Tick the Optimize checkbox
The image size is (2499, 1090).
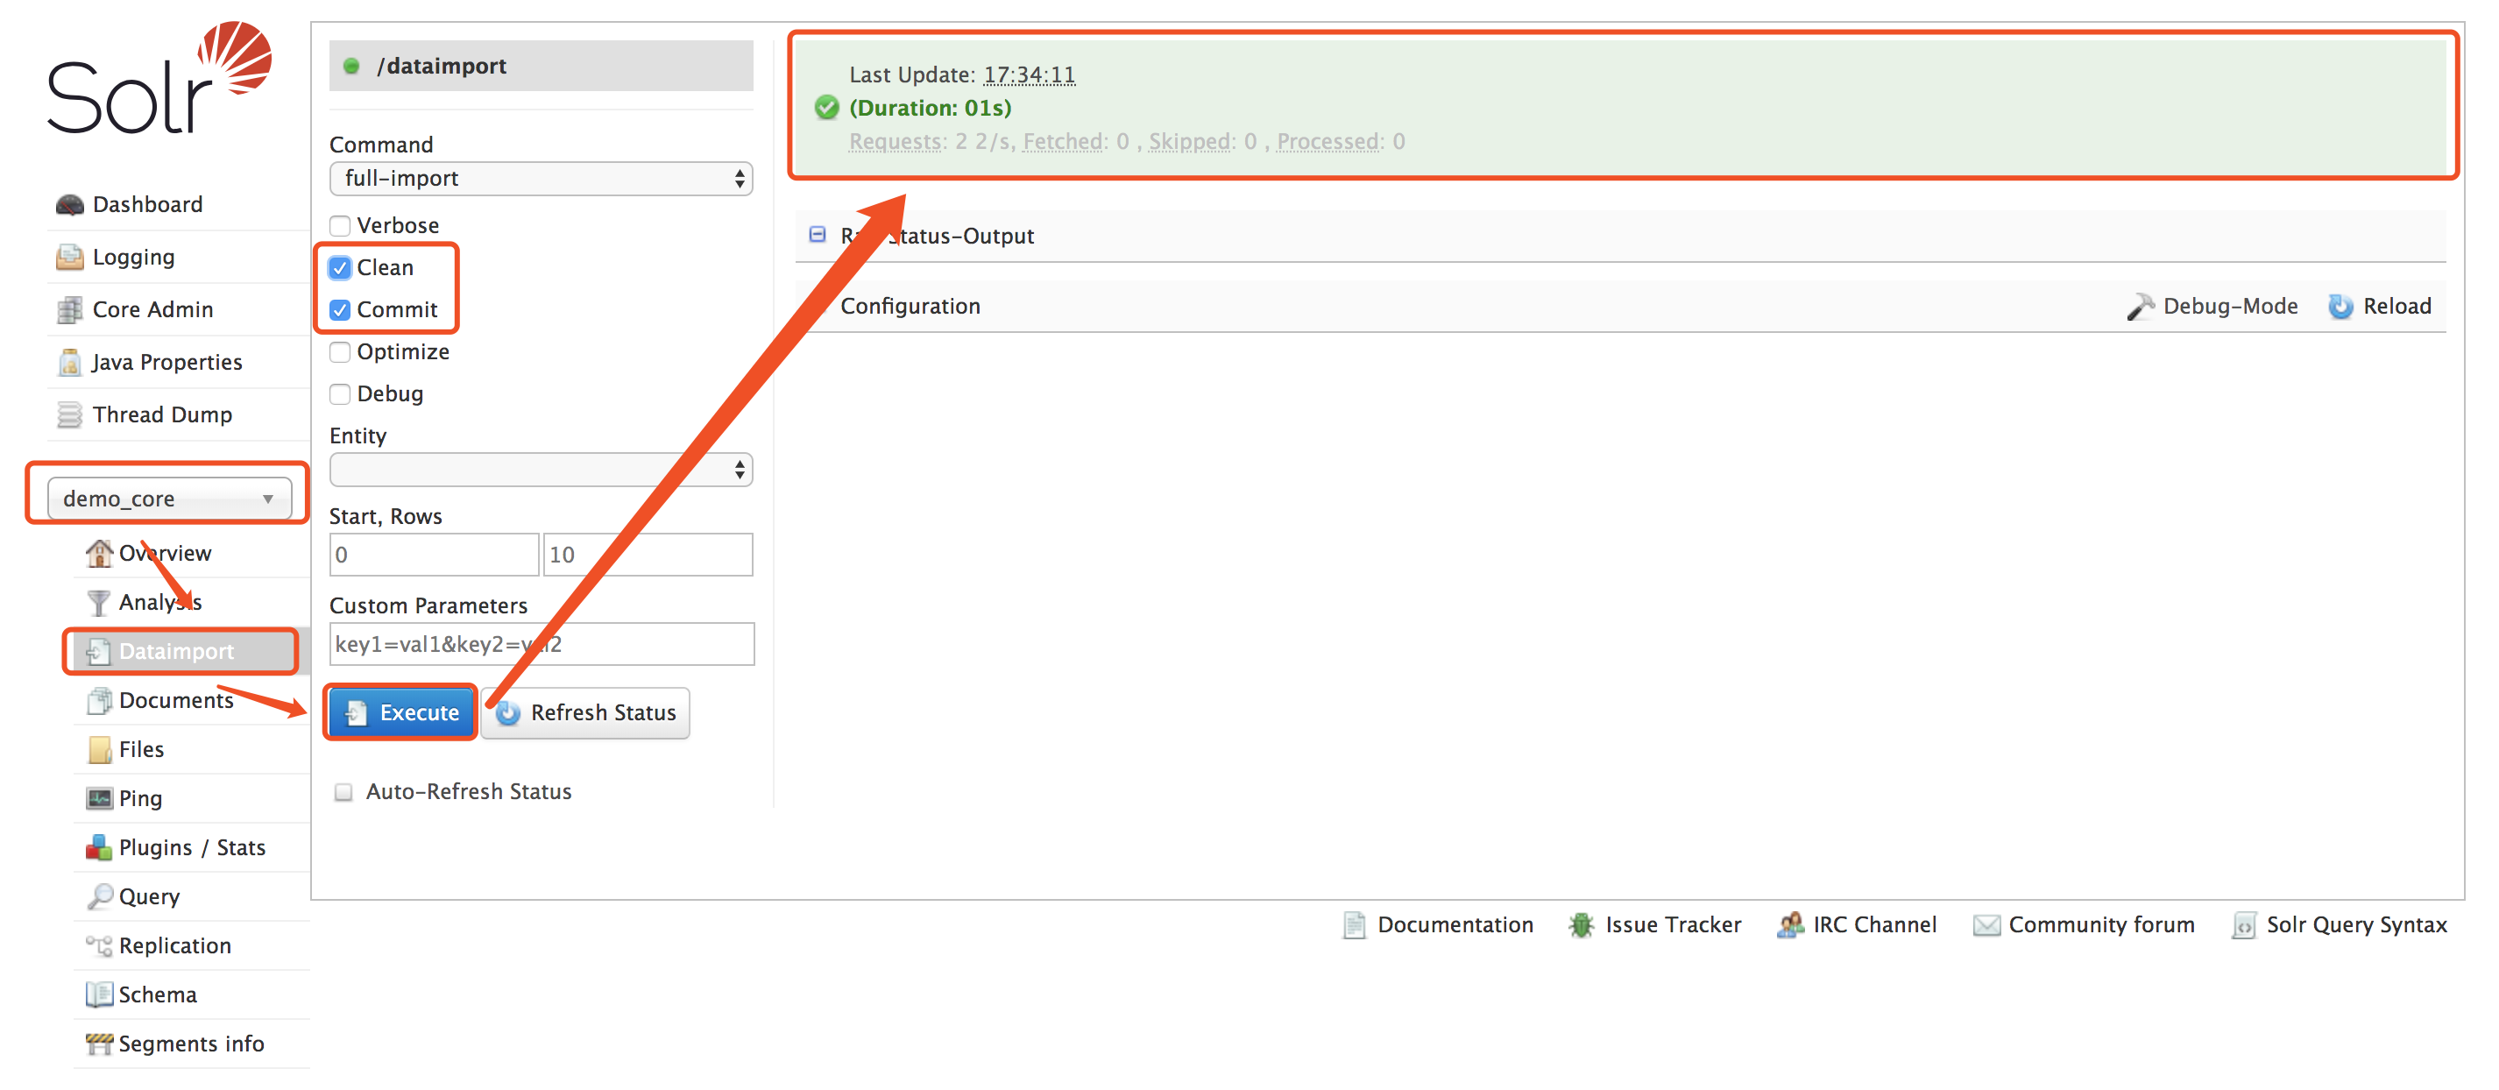341,352
